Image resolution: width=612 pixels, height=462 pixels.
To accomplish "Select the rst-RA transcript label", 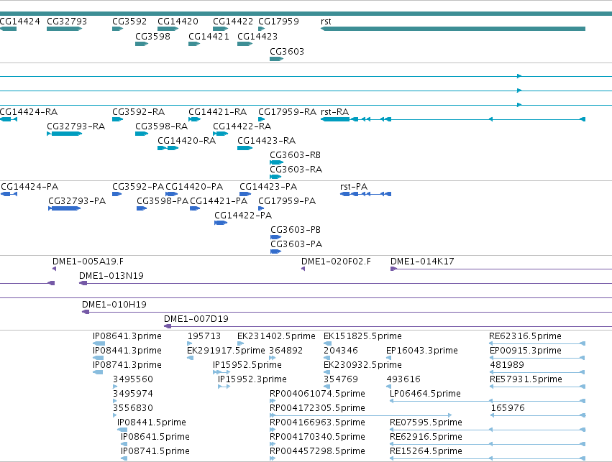I will coord(335,112).
